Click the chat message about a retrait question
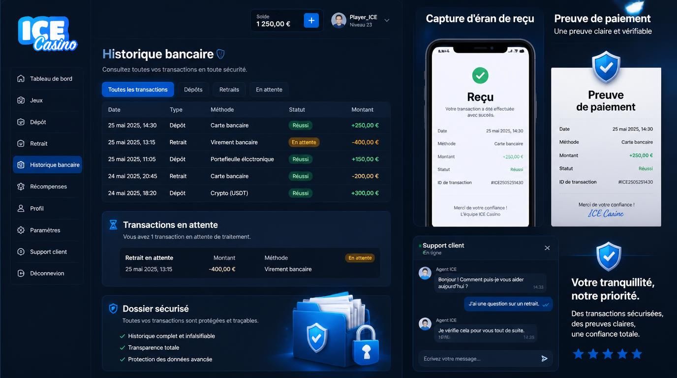The height and width of the screenshot is (378, 677). click(x=508, y=304)
